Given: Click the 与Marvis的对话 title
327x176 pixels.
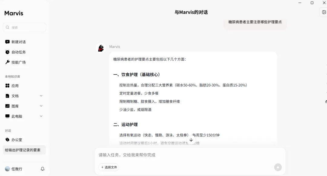Looking at the screenshot, I should click(191, 12).
